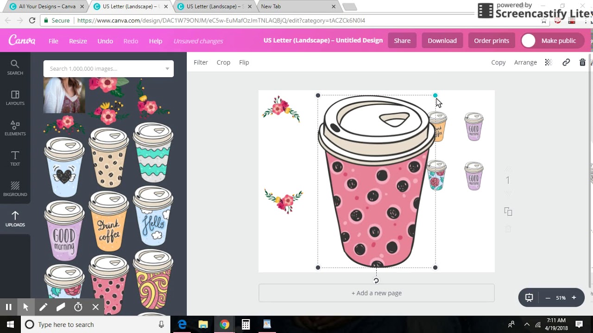Click the Flip option
593x333 pixels.
point(244,62)
